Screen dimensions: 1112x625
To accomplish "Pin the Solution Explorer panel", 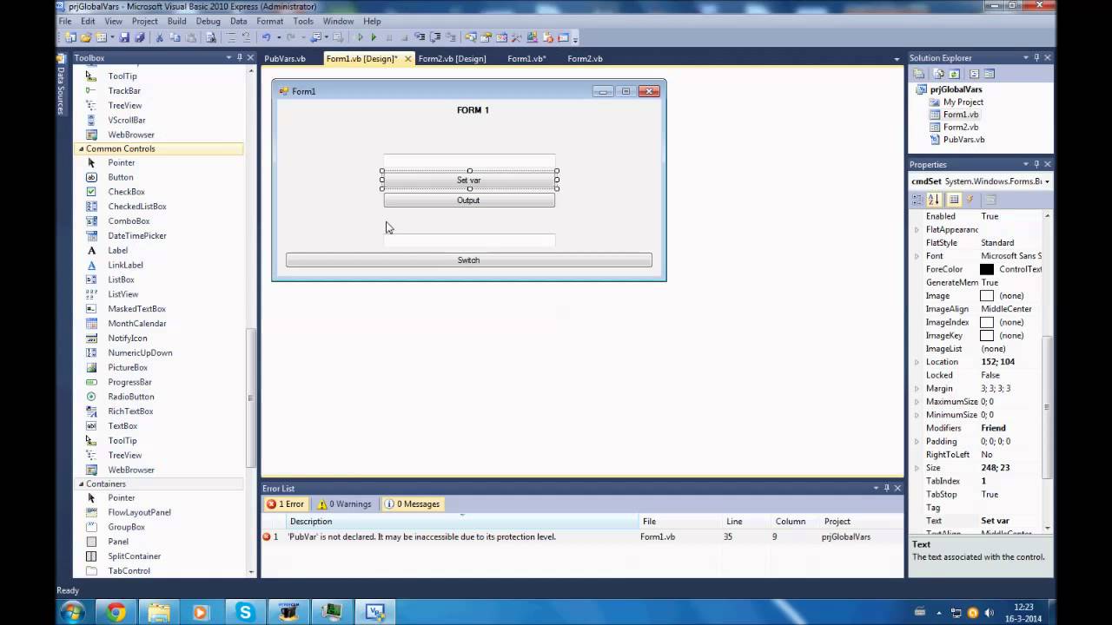I will (x=1036, y=57).
